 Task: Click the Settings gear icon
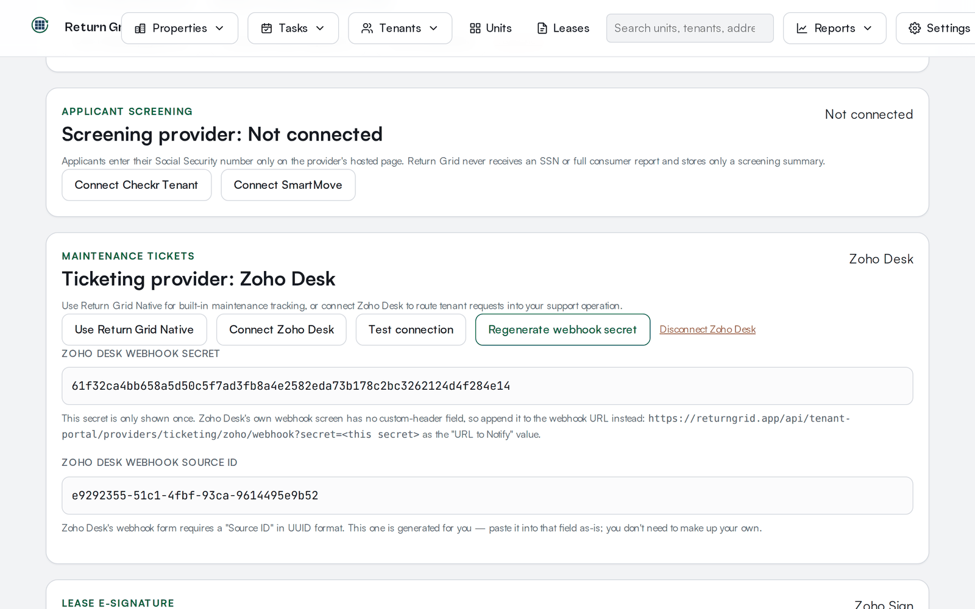click(x=915, y=29)
